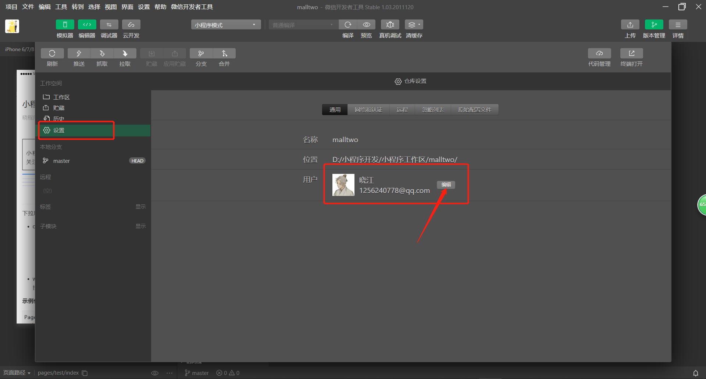The width and height of the screenshot is (706, 379).
Task: Expand the 清缓存 clear cache dropdown
Action: click(419, 25)
